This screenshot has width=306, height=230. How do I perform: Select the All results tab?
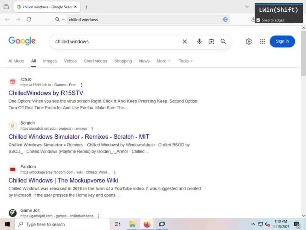[33, 61]
